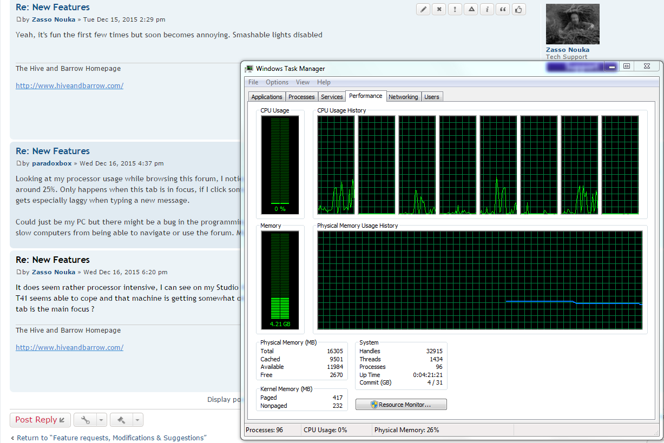The width and height of the screenshot is (664, 443).
Task: Click the first Re: New Features post title
Action: point(52,8)
